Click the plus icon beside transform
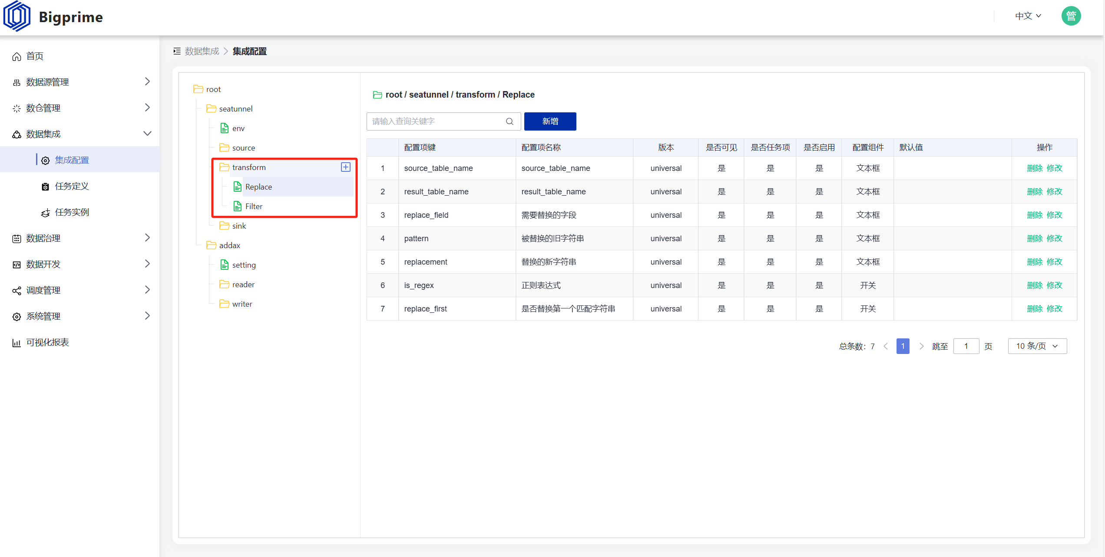 pos(346,167)
